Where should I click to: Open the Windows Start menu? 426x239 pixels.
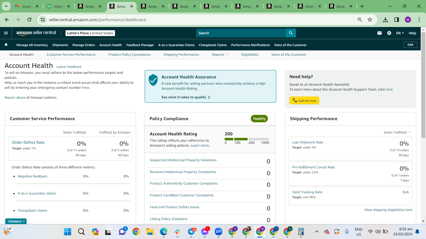pos(67,232)
